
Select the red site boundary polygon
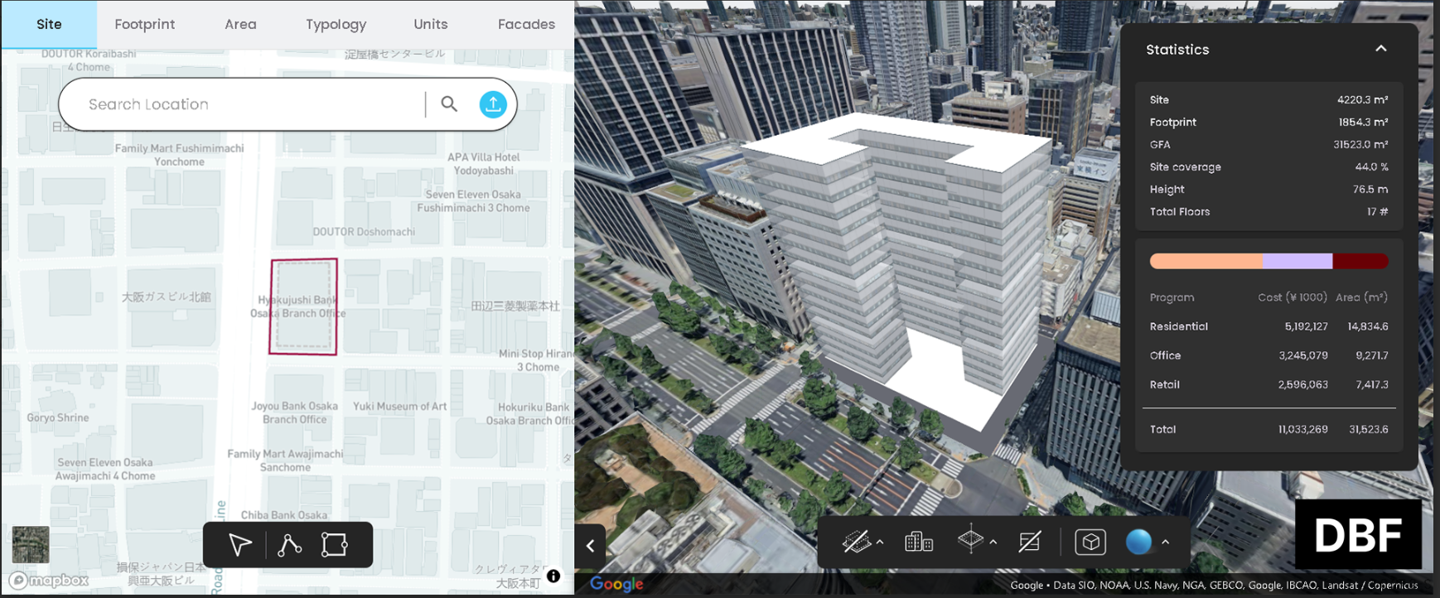click(303, 306)
